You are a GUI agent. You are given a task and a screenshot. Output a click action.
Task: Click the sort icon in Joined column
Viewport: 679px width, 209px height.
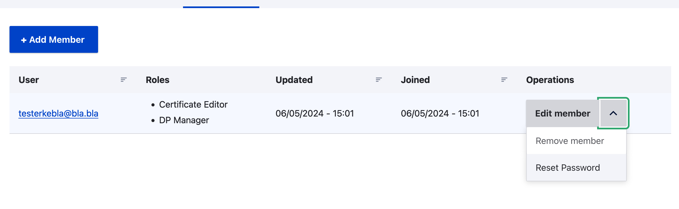(x=504, y=80)
